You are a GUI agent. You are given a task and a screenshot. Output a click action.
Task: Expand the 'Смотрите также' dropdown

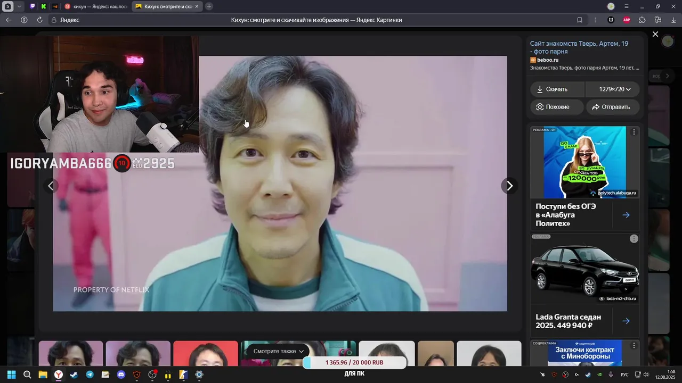pyautogui.click(x=279, y=351)
